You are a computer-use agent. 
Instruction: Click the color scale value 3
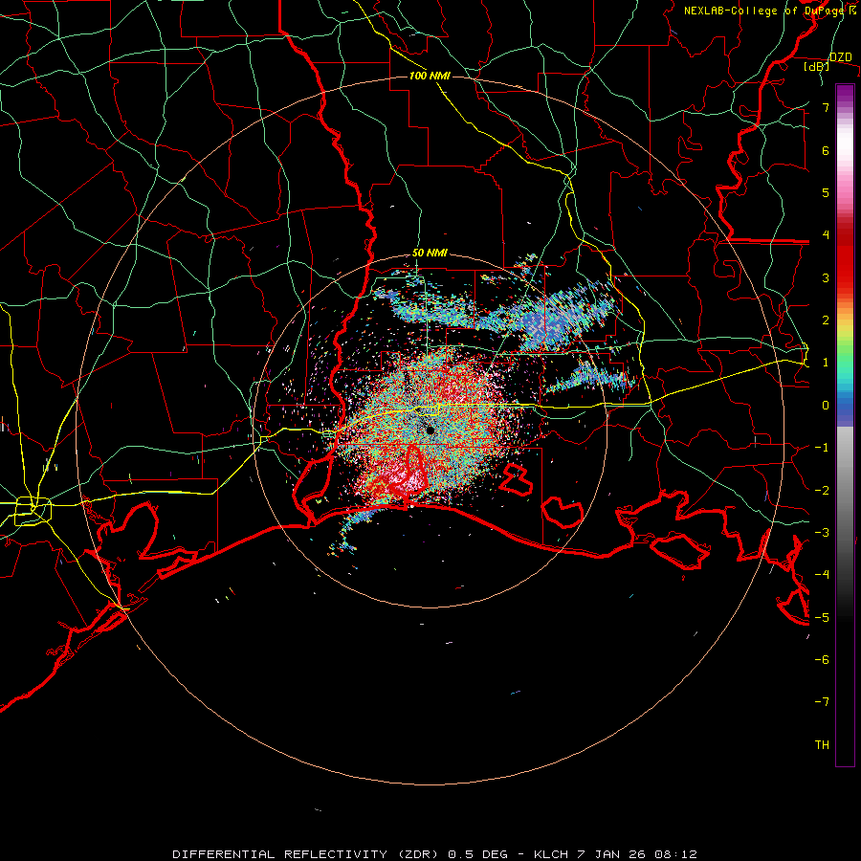[826, 277]
